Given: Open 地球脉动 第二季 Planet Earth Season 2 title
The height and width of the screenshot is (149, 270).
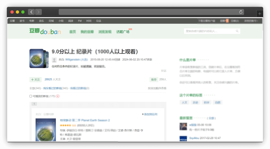Looking at the screenshot, I should tap(85, 120).
